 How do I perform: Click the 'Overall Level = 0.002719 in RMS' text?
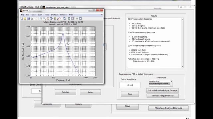[x=63, y=24]
